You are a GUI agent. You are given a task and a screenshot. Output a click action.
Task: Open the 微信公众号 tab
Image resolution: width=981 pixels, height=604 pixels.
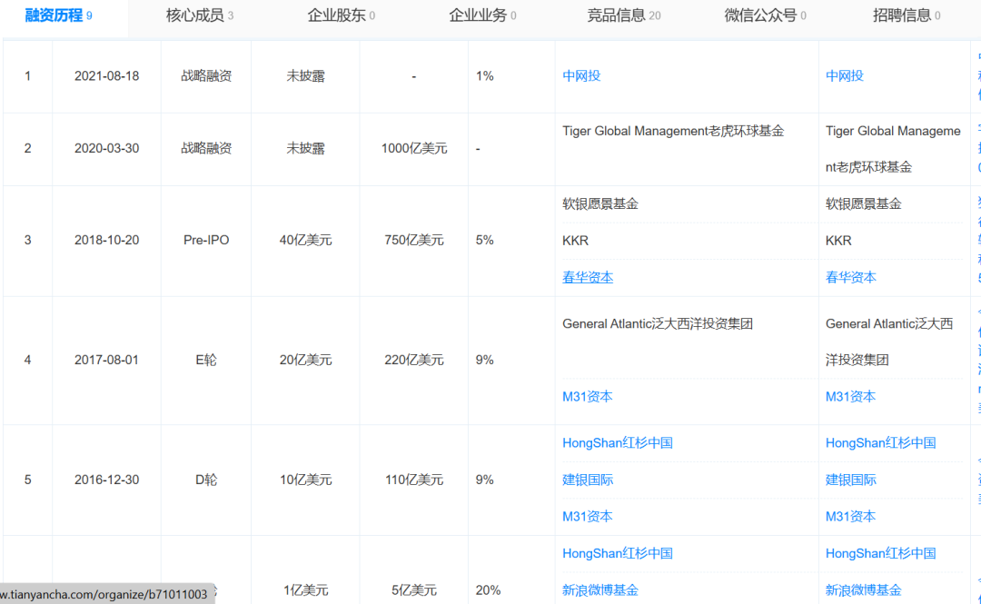[x=765, y=15]
